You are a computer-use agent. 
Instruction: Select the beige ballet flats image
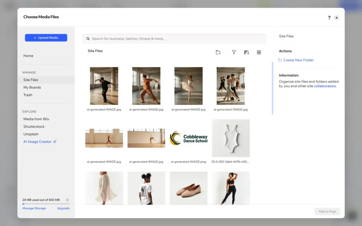coord(188,188)
